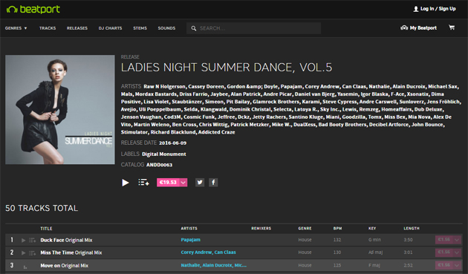This screenshot has height=274, width=468.
Task: Buy Miss The Time track
Action: (x=443, y=252)
